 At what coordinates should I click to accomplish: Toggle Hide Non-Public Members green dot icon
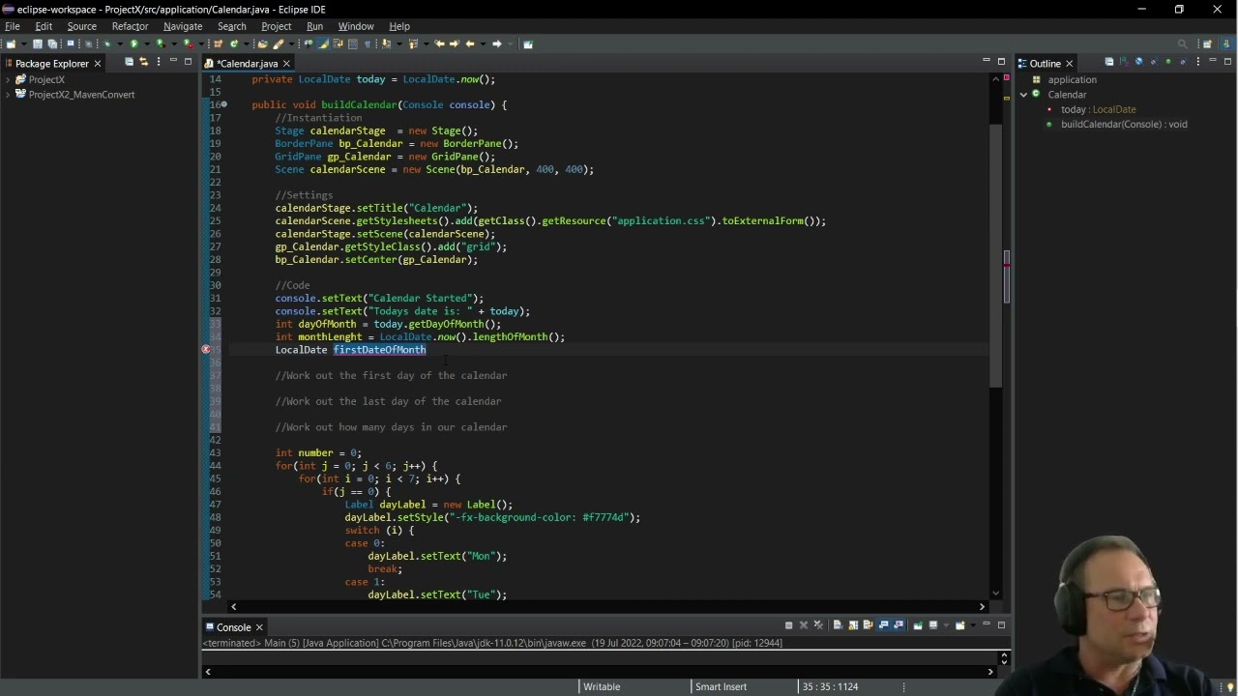tap(1168, 62)
